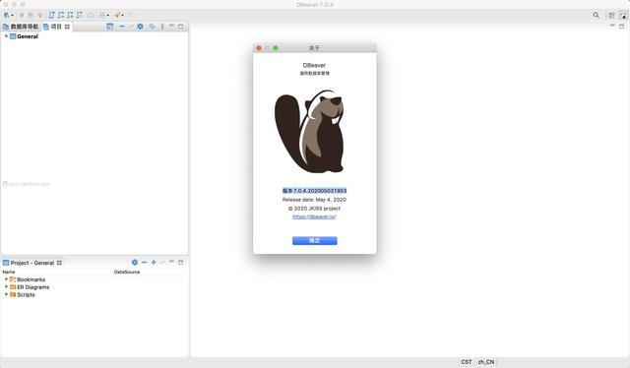Select the Scripts tree row
This screenshot has width=630, height=368.
tap(94, 294)
